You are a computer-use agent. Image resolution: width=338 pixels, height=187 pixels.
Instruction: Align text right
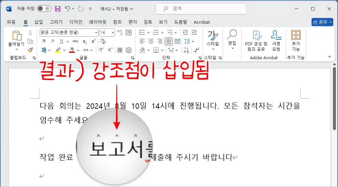click(x=160, y=41)
